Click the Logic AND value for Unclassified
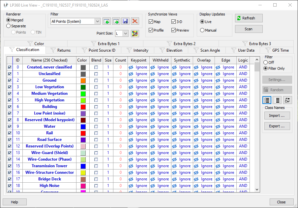 coord(243,74)
